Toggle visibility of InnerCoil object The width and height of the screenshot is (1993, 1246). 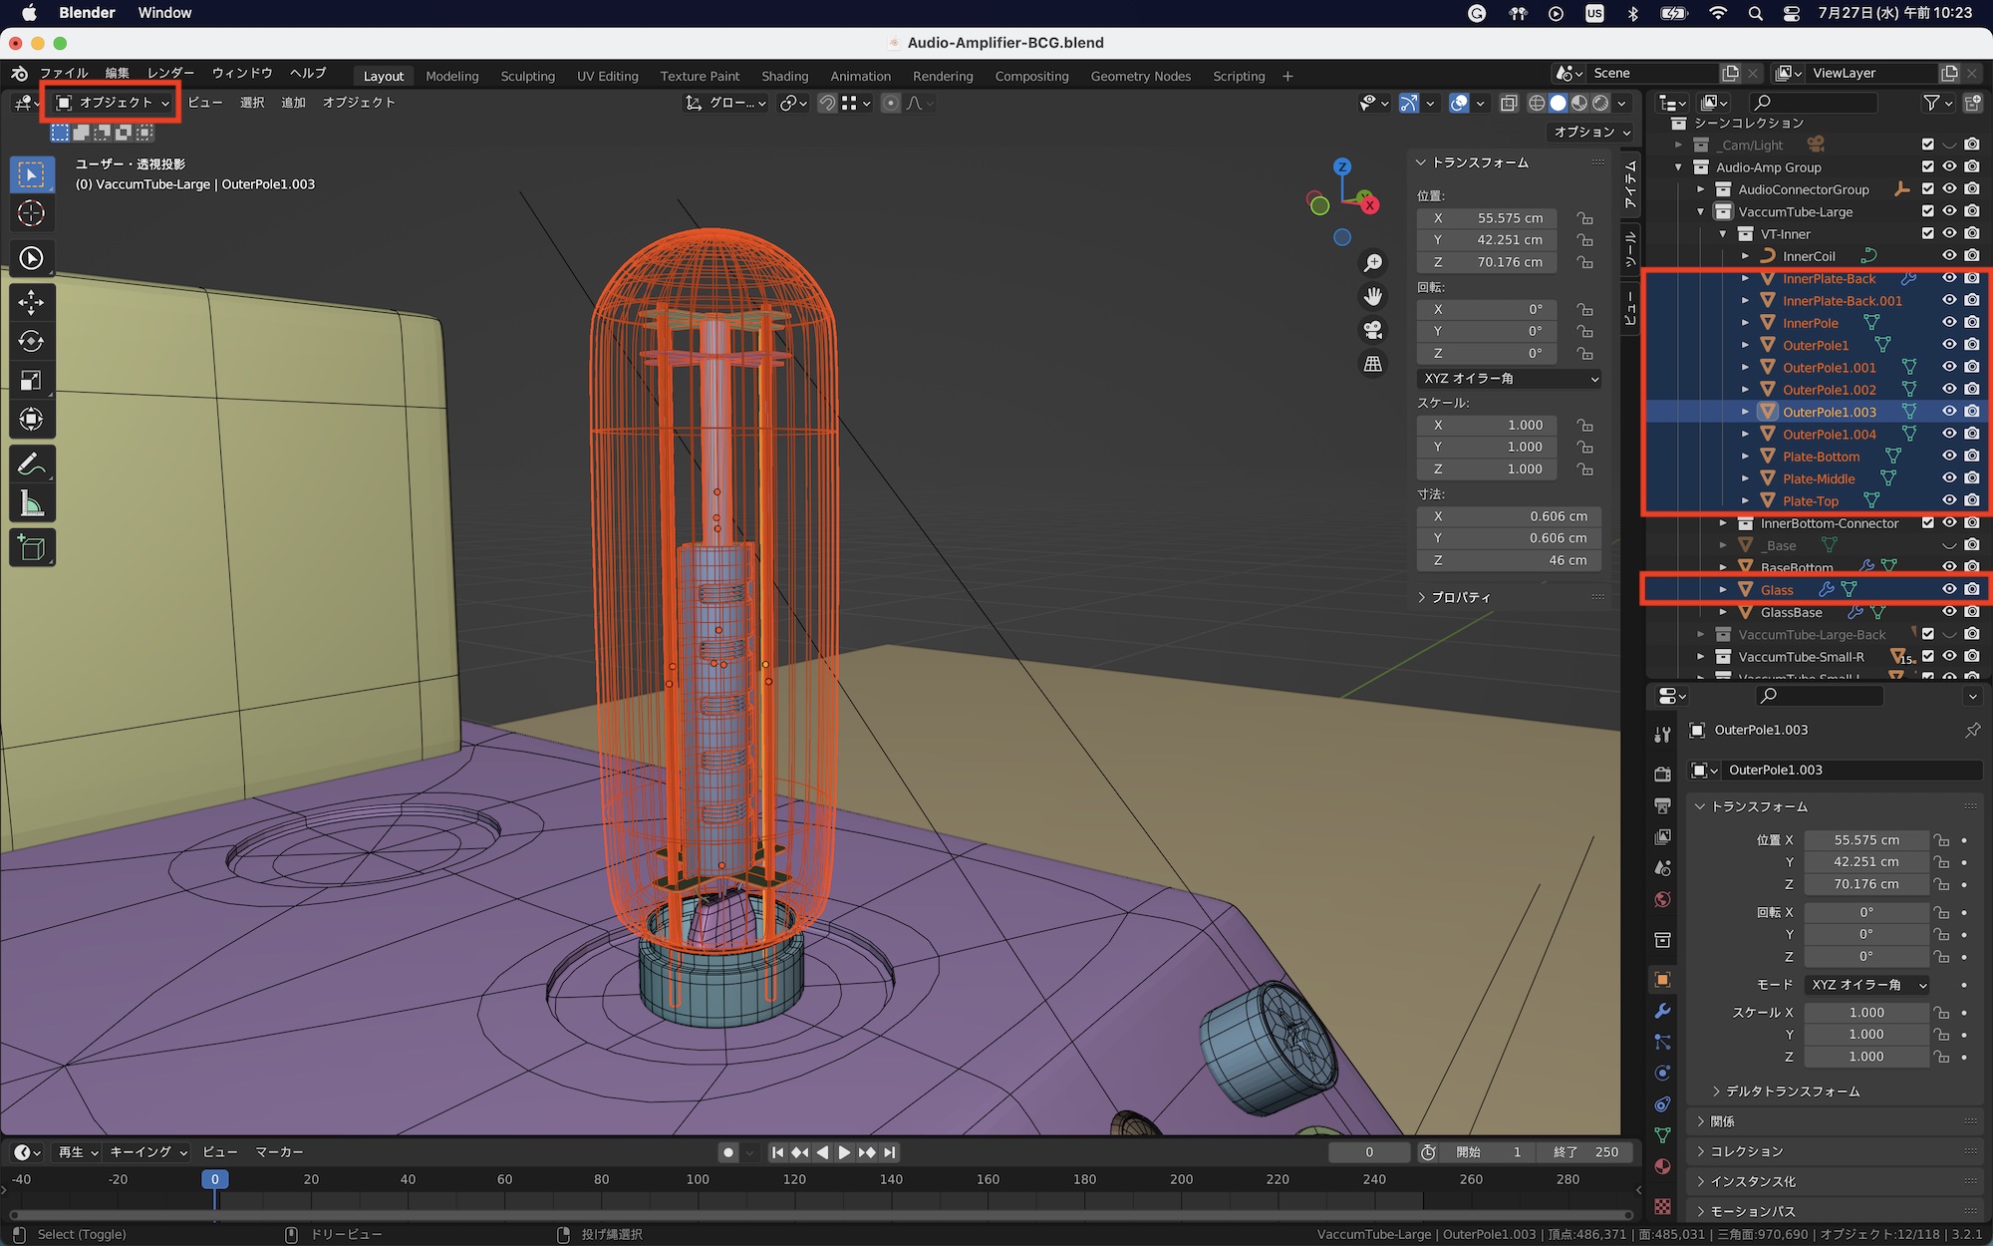[1949, 256]
